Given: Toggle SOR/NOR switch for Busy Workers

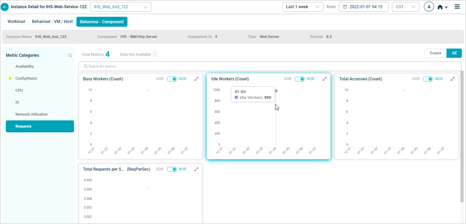Looking at the screenshot, I should 172,79.
